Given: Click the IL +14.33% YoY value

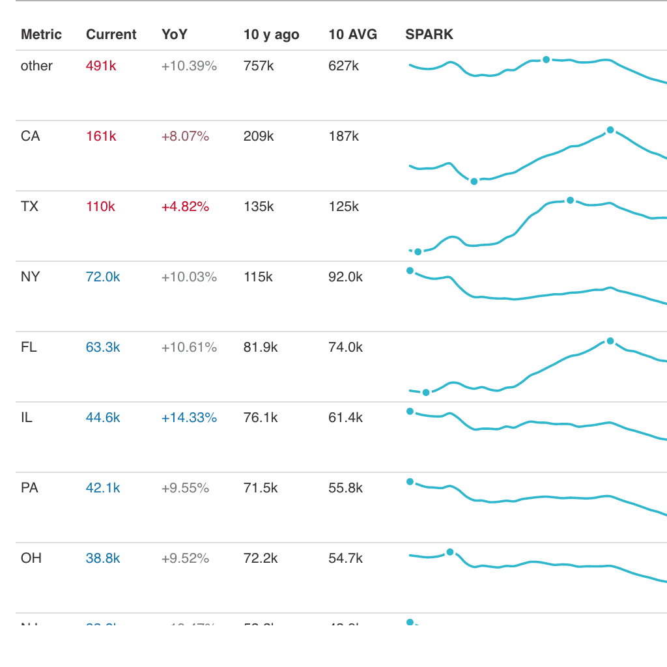Looking at the screenshot, I should pyautogui.click(x=189, y=418).
